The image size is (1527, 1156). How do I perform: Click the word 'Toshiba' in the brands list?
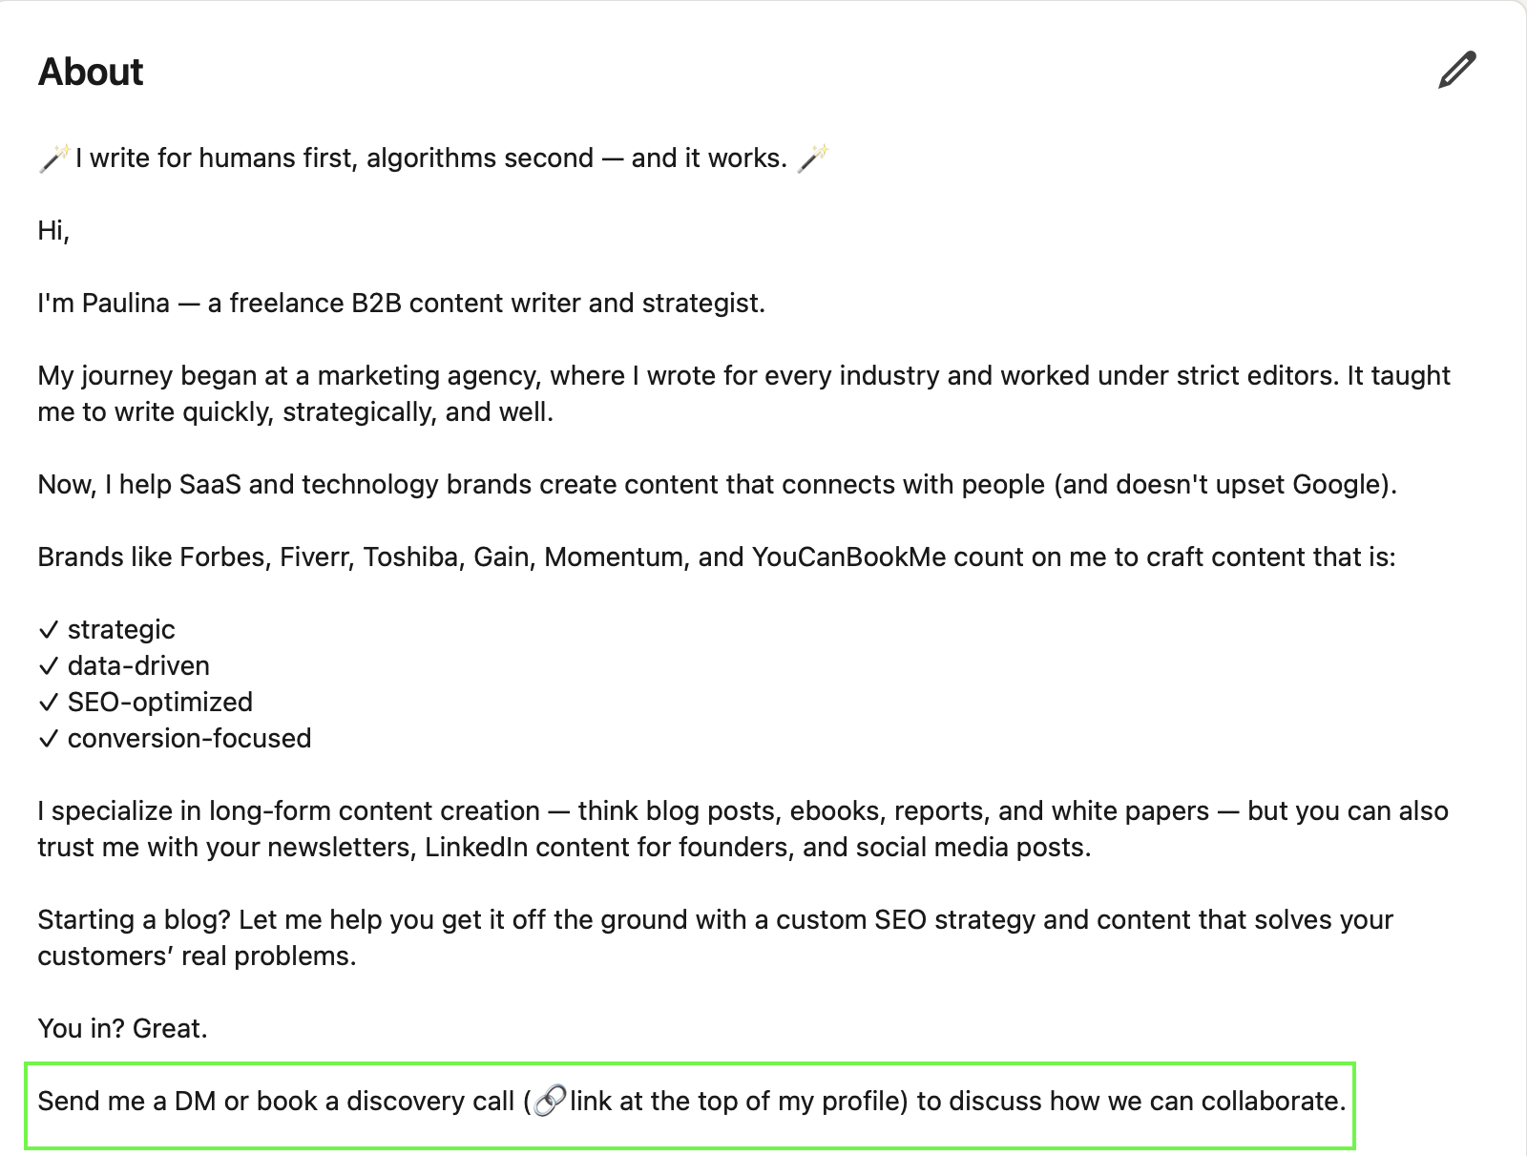(x=414, y=557)
